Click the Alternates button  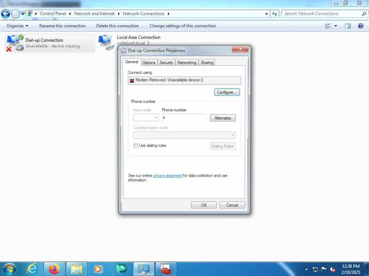tap(223, 118)
